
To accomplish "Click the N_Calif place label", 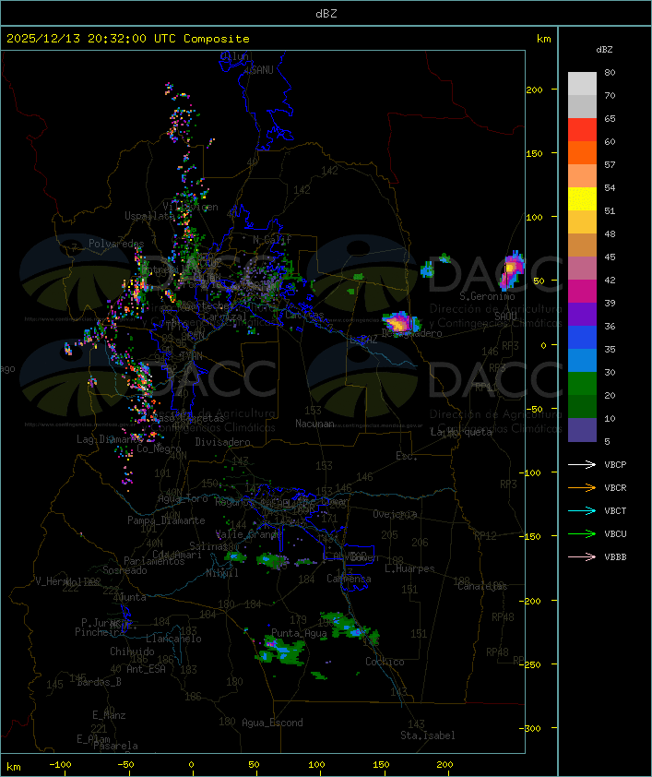I will pos(272,239).
